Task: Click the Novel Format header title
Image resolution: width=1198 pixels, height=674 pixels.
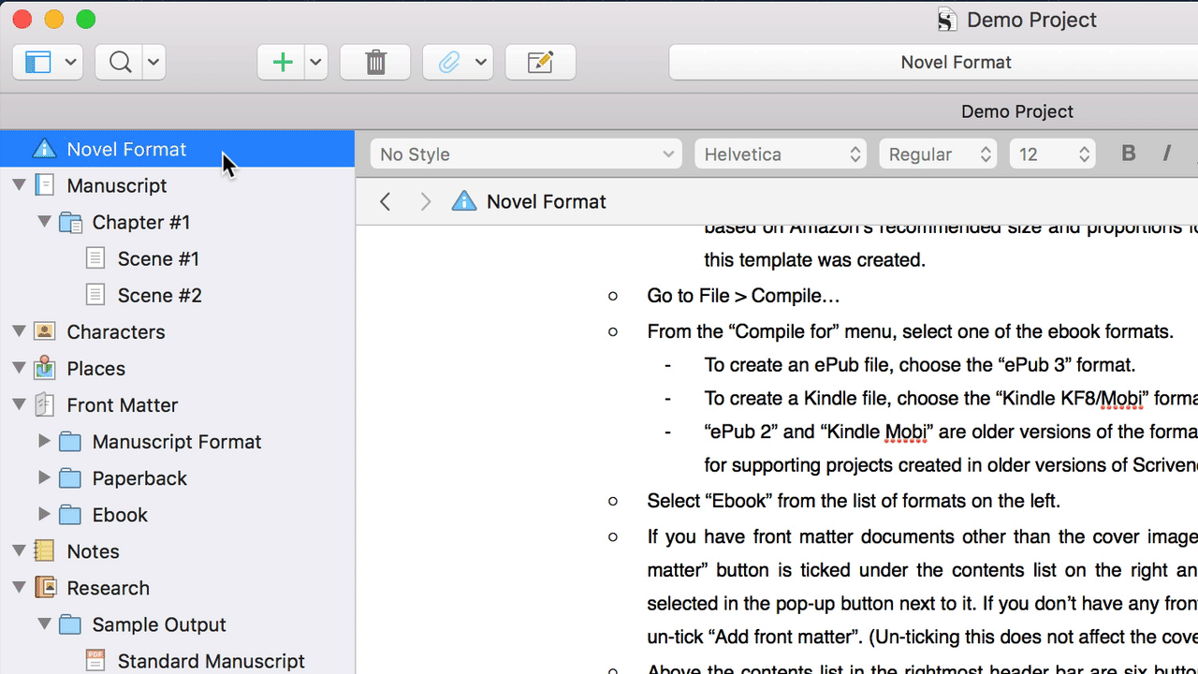Action: [547, 201]
